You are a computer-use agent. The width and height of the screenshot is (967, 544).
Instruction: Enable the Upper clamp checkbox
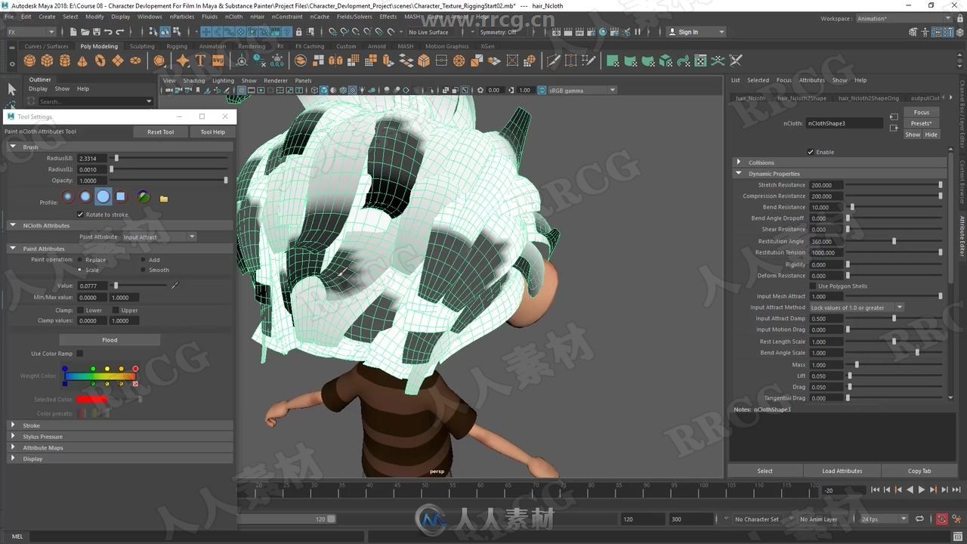coord(116,310)
